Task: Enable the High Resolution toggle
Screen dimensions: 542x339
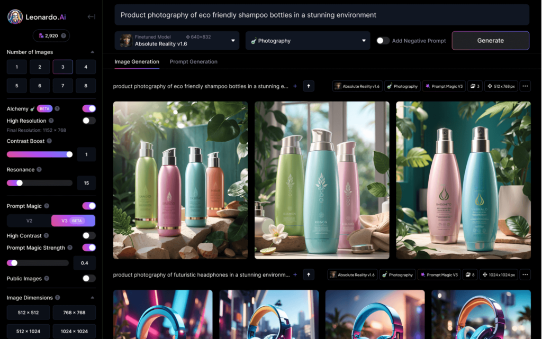Action: pyautogui.click(x=89, y=121)
